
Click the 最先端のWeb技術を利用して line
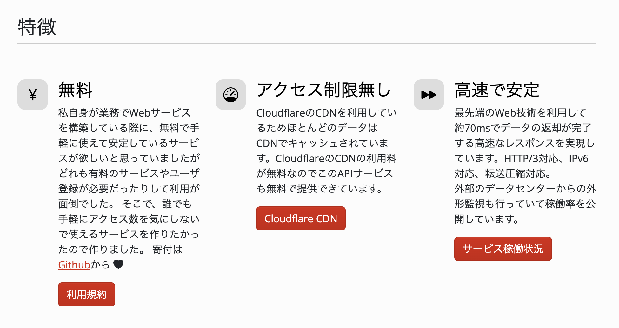click(x=520, y=113)
